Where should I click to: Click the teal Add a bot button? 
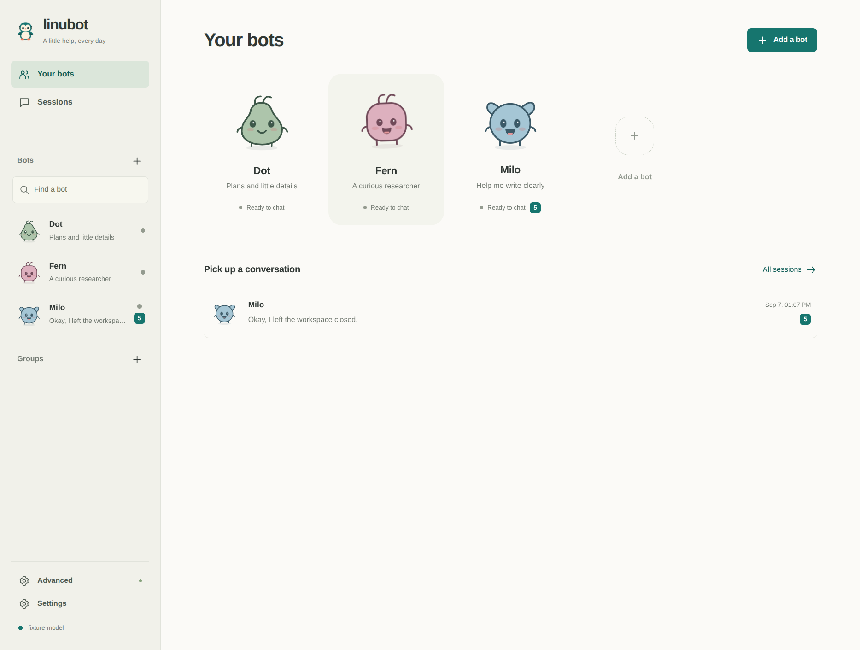click(x=782, y=40)
